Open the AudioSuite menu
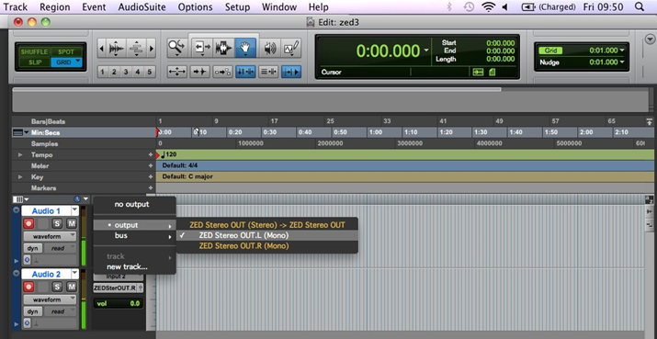657x339 pixels. click(142, 7)
